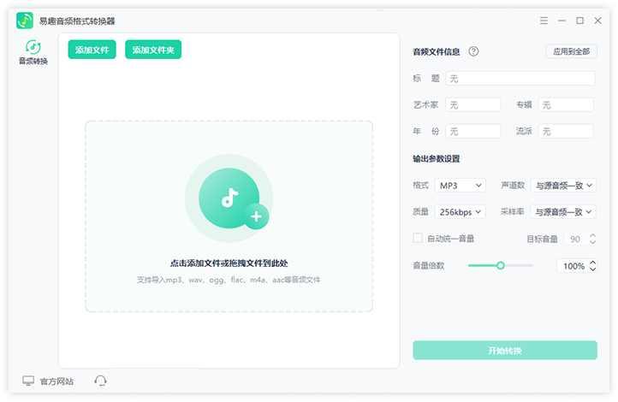The height and width of the screenshot is (402, 618).
Task: Click the 添加文件 button
Action: point(92,50)
